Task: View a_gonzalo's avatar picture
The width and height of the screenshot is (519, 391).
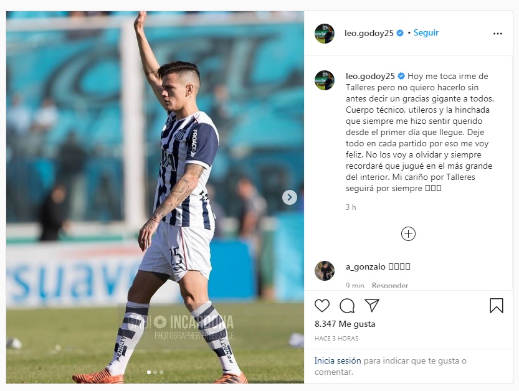Action: (325, 271)
